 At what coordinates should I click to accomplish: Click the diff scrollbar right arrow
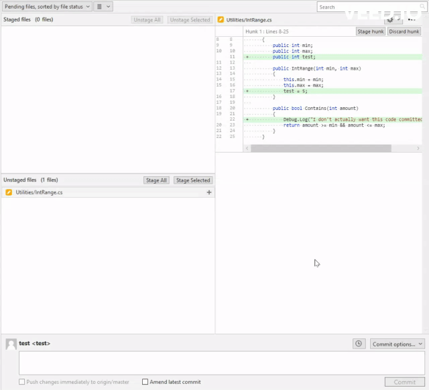(x=418, y=148)
